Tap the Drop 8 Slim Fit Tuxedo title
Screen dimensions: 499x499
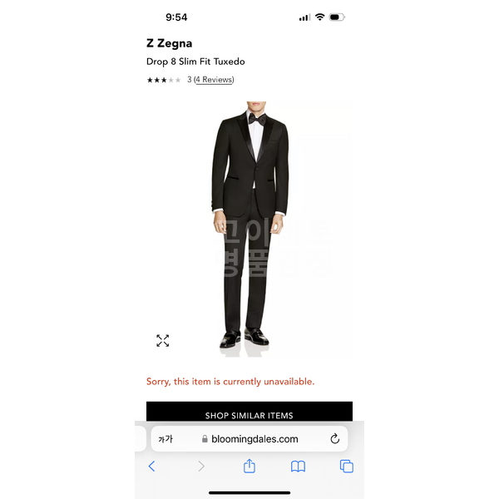coord(195,62)
